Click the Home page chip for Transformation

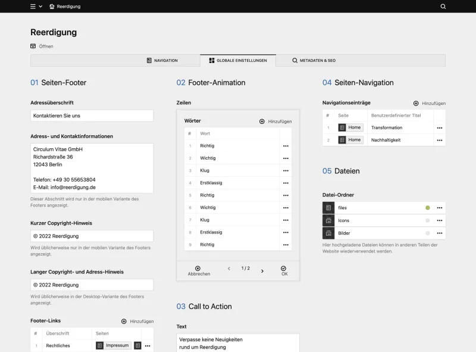click(x=350, y=127)
